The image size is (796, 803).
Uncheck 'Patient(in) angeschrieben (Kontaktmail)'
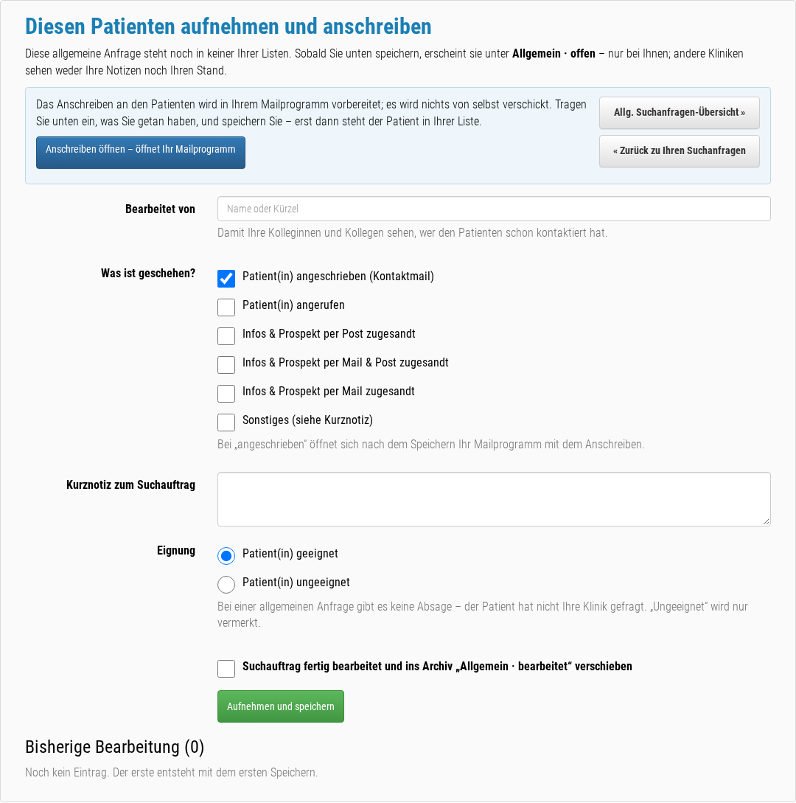[x=226, y=278]
